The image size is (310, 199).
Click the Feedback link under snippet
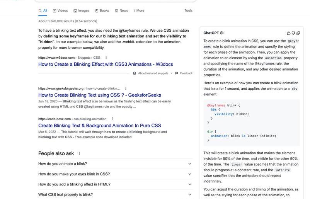point(186,73)
